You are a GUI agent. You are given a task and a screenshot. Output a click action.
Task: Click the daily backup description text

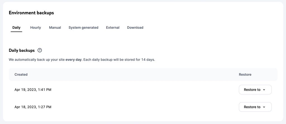(82, 60)
